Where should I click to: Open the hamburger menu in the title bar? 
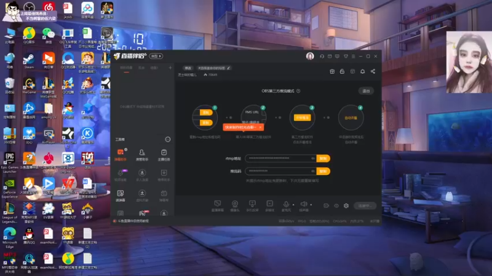pyautogui.click(x=353, y=56)
